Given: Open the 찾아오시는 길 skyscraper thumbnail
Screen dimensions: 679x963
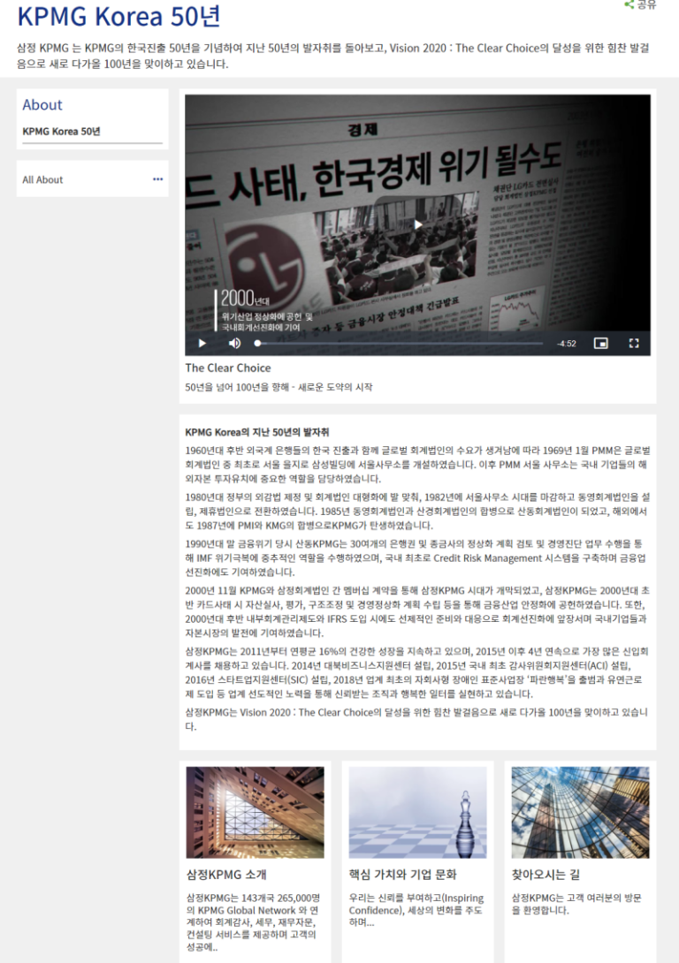Looking at the screenshot, I should (580, 812).
